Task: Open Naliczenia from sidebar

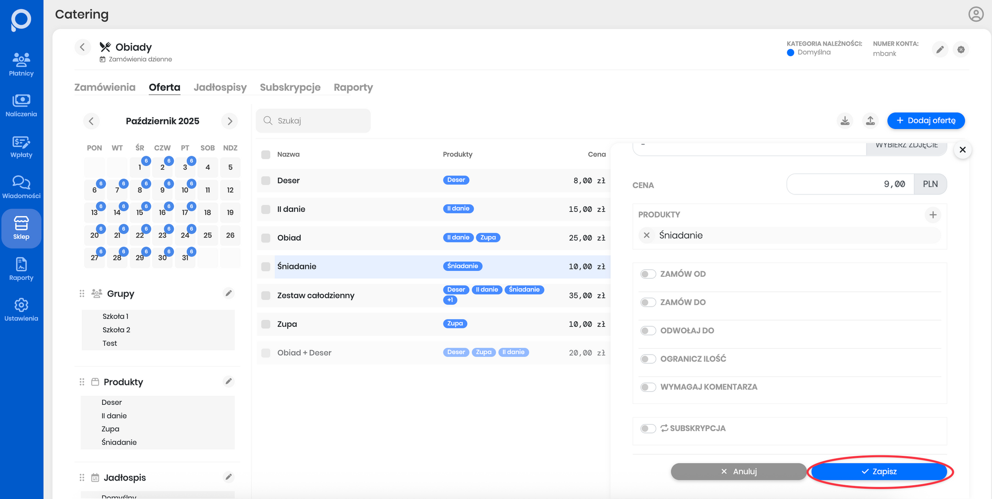Action: pos(21,106)
